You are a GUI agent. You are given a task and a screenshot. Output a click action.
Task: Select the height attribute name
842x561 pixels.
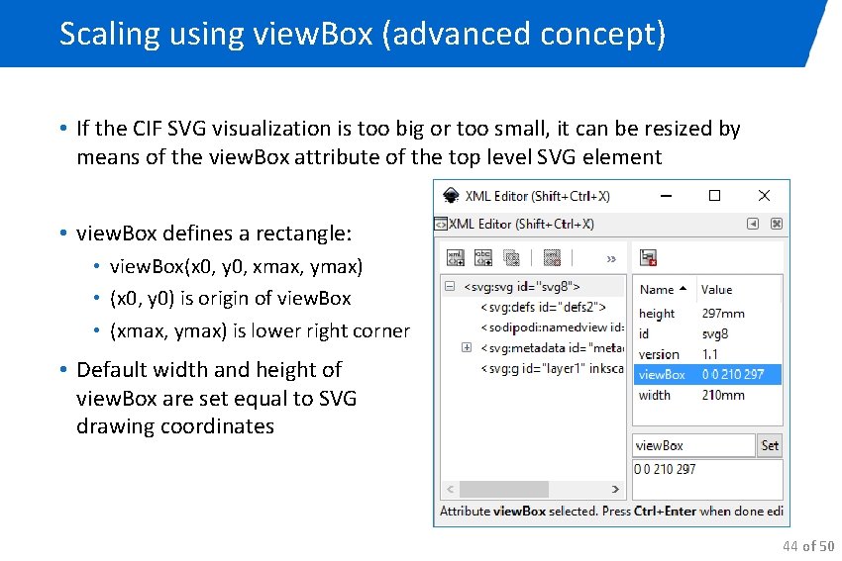tap(657, 314)
